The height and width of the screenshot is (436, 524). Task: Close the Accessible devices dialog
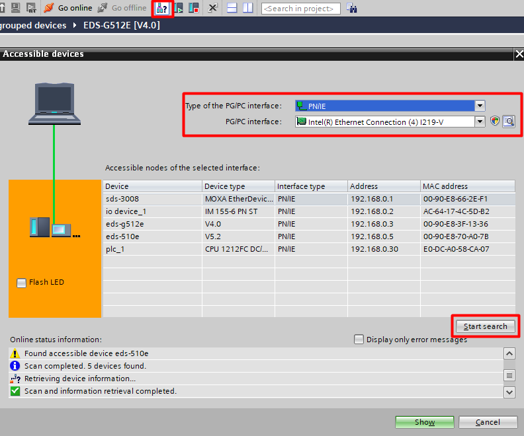[x=519, y=54]
